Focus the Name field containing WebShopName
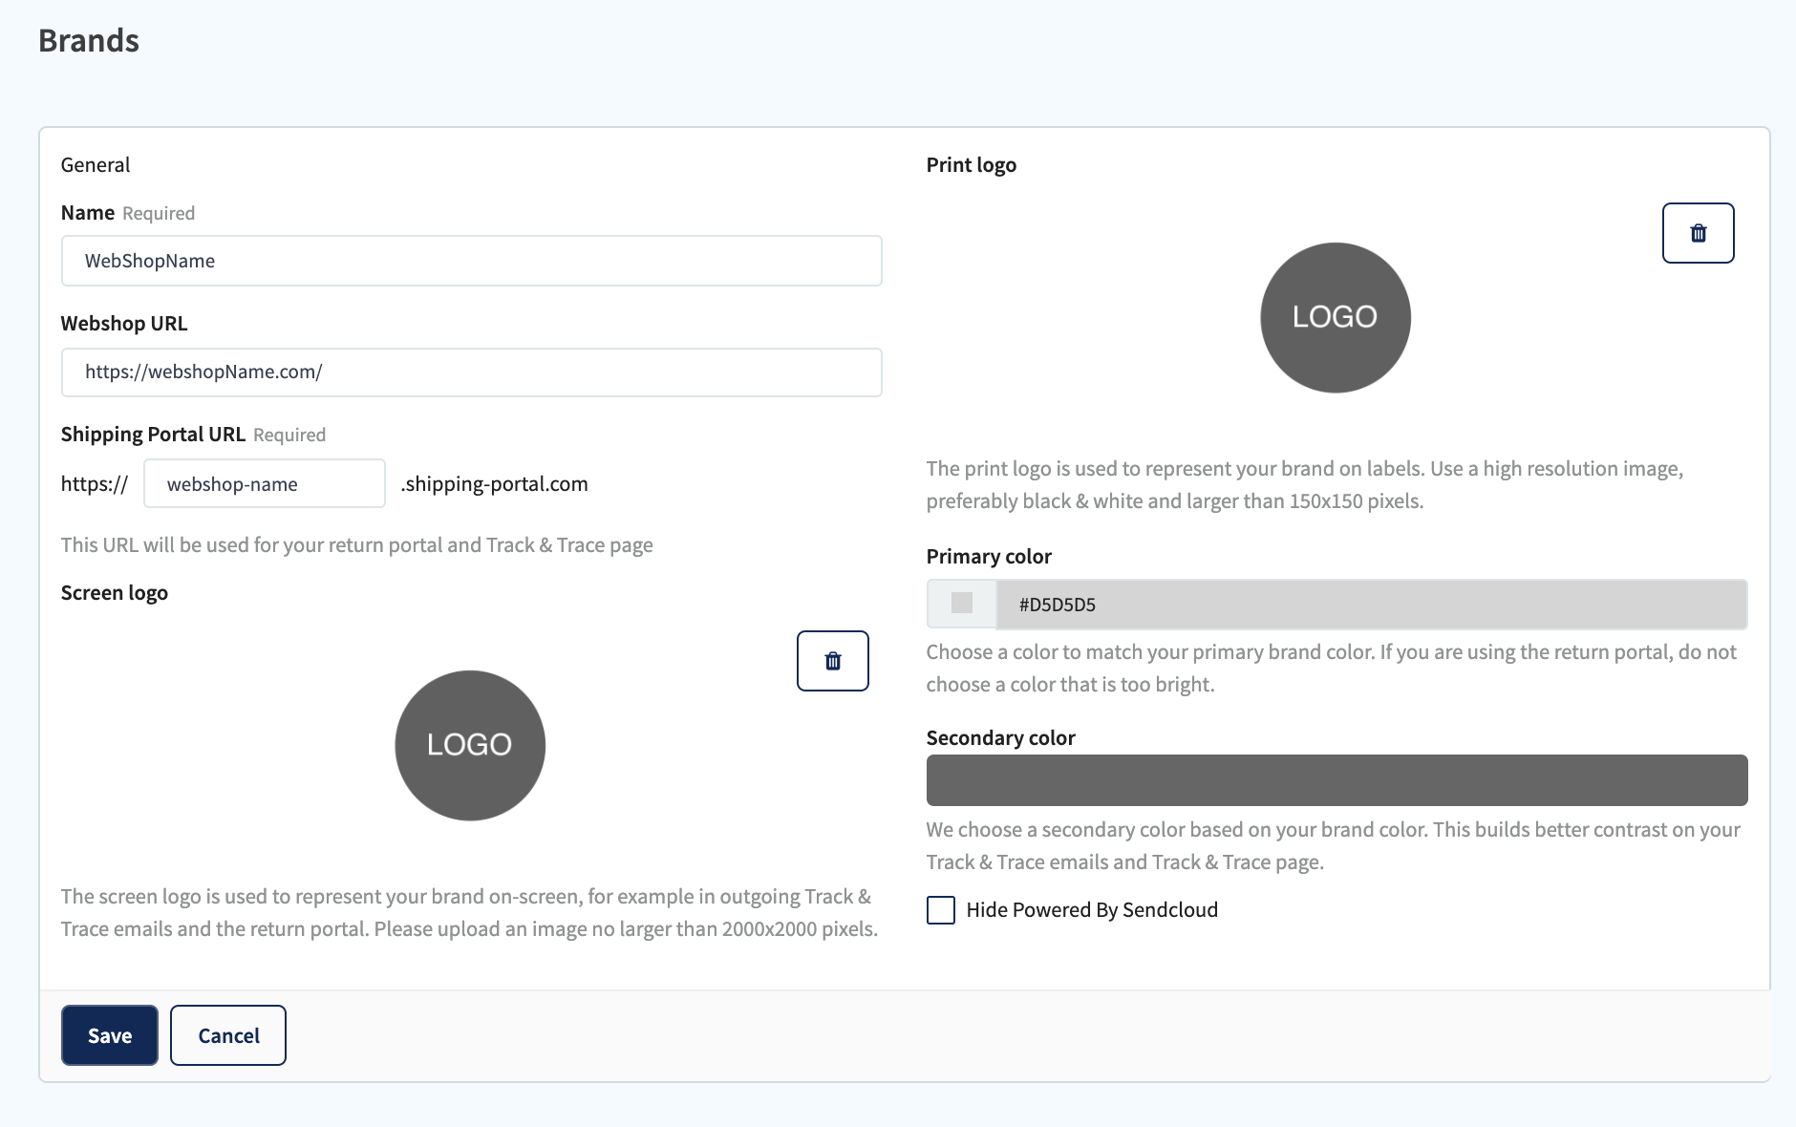The height and width of the screenshot is (1127, 1796). click(x=471, y=261)
